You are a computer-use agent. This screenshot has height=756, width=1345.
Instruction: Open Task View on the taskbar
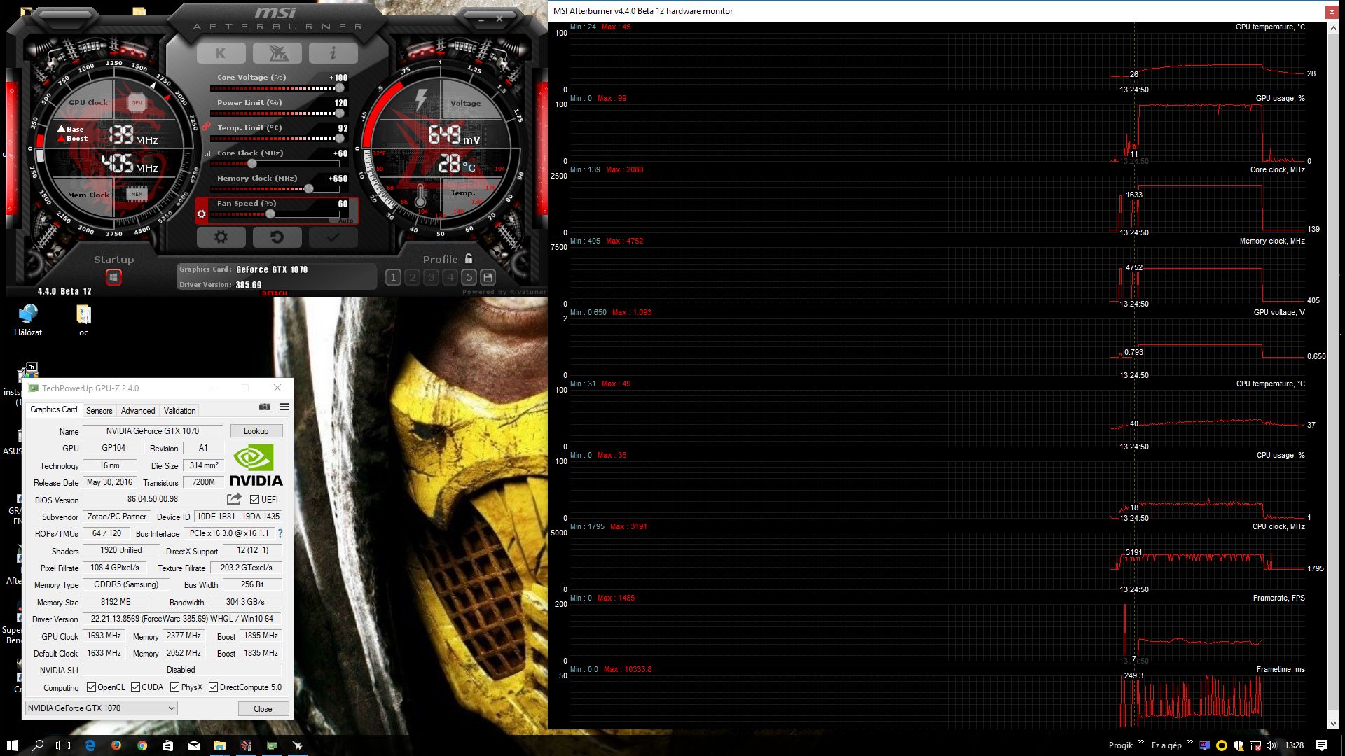pyautogui.click(x=63, y=745)
